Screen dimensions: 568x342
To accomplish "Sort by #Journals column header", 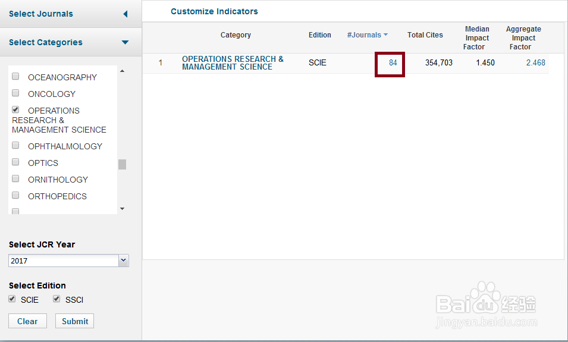I will (364, 35).
